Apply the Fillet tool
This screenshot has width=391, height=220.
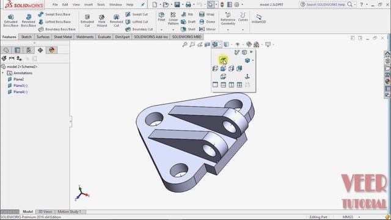[161, 16]
